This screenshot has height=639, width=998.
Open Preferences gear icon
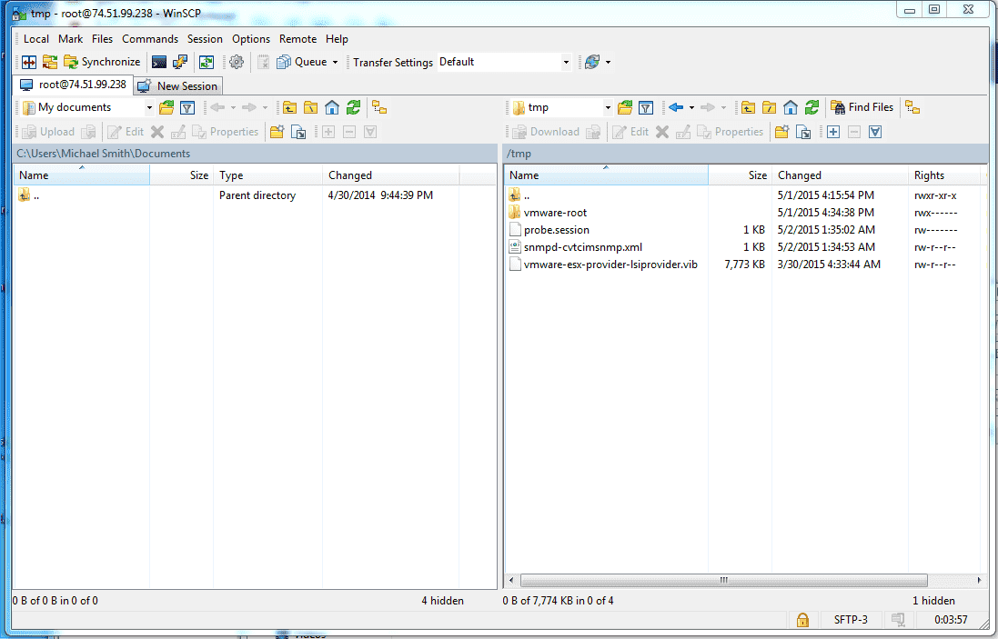[x=237, y=62]
